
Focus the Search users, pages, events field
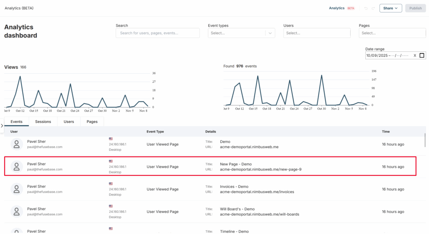(158, 33)
